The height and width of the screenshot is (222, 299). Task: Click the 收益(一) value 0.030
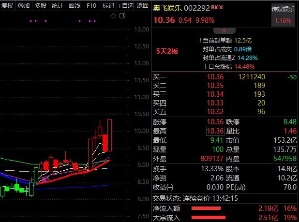[215, 187]
